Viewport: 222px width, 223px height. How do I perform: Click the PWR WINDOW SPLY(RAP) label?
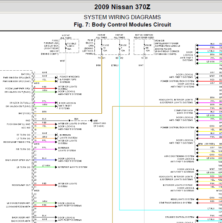pos(17,81)
